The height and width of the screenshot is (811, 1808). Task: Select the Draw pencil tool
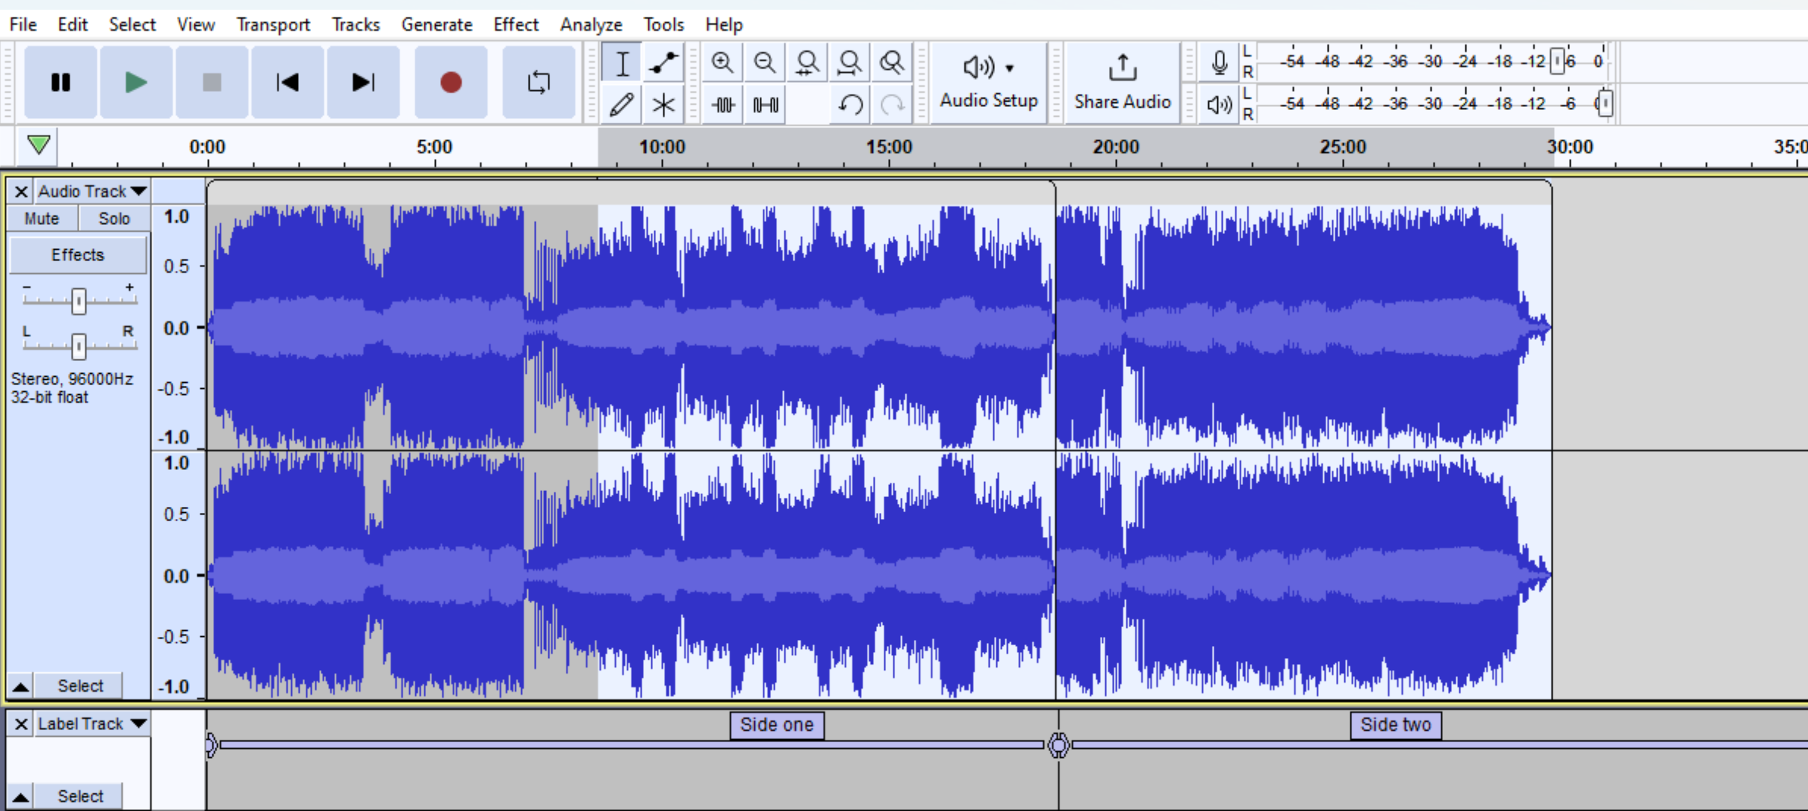click(x=622, y=105)
